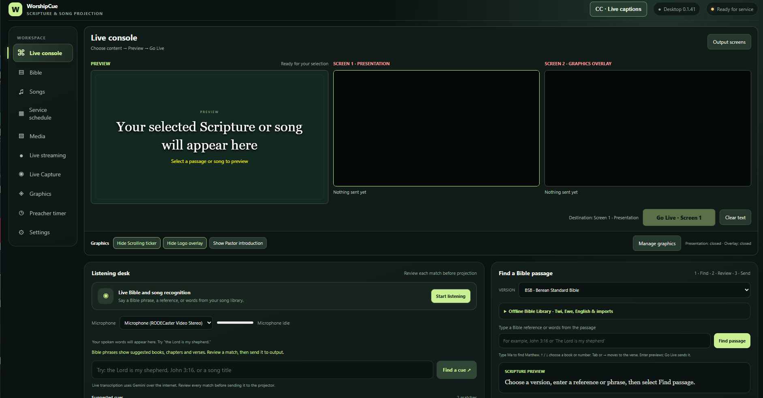Click the Graphics diamond icon
This screenshot has height=398, width=763.
click(21, 194)
